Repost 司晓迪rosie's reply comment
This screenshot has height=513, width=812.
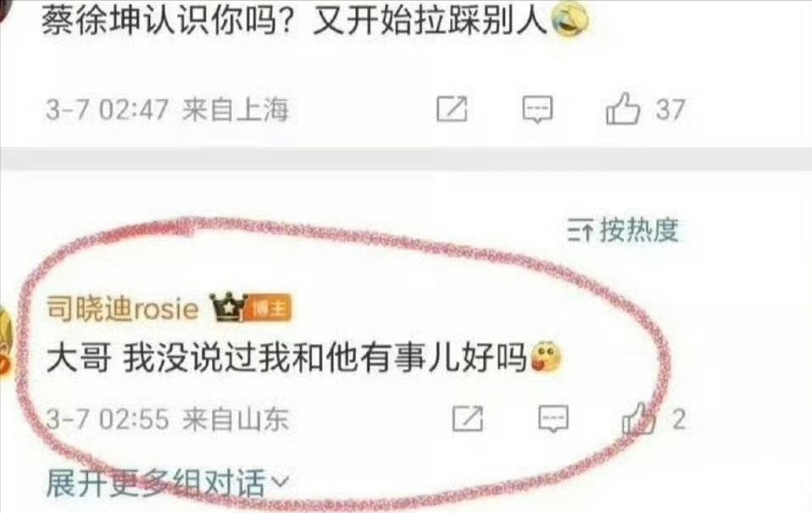(468, 418)
